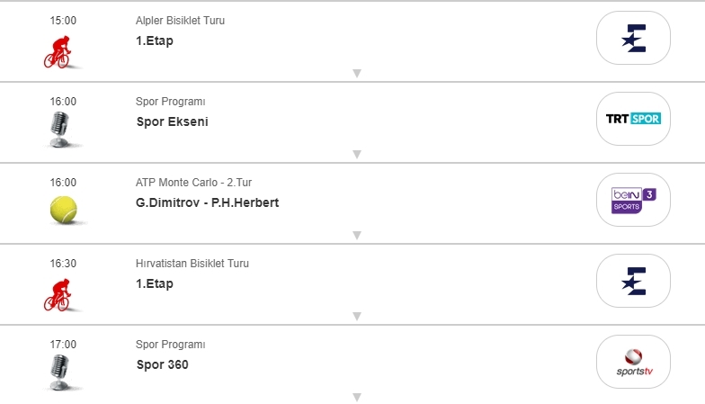Select the Spor 360 program title
This screenshot has width=705, height=404.
point(162,364)
